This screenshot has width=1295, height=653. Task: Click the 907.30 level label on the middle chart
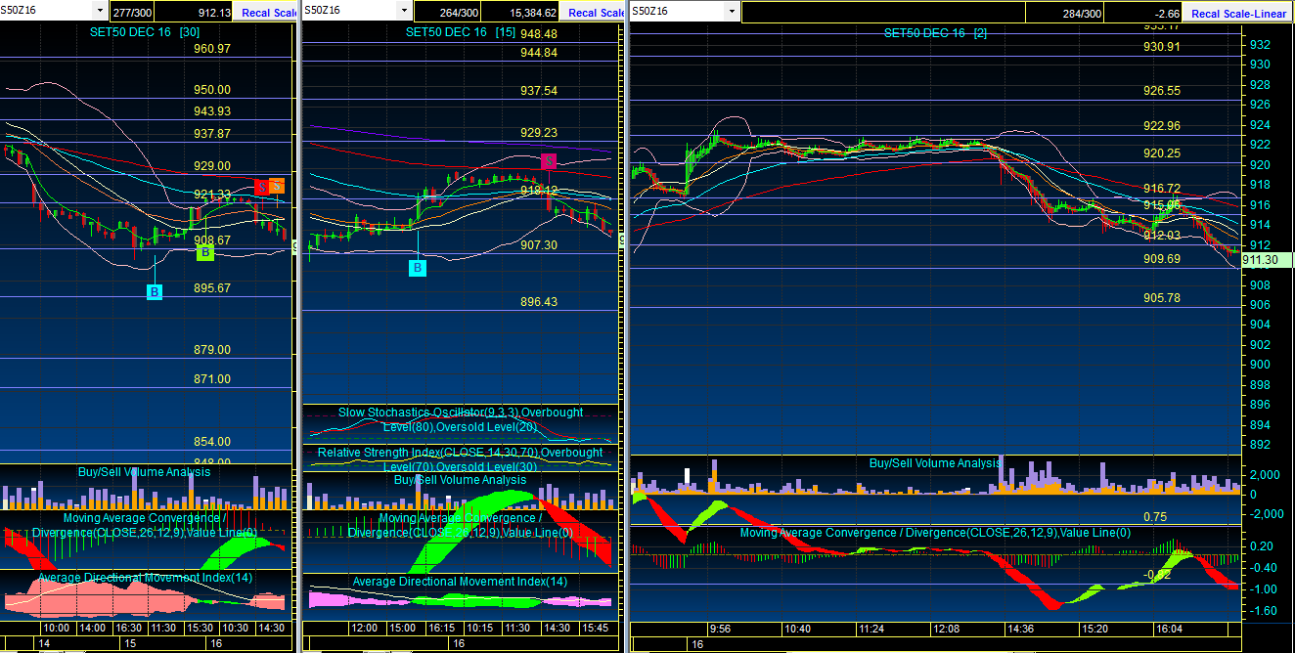pyautogui.click(x=539, y=245)
